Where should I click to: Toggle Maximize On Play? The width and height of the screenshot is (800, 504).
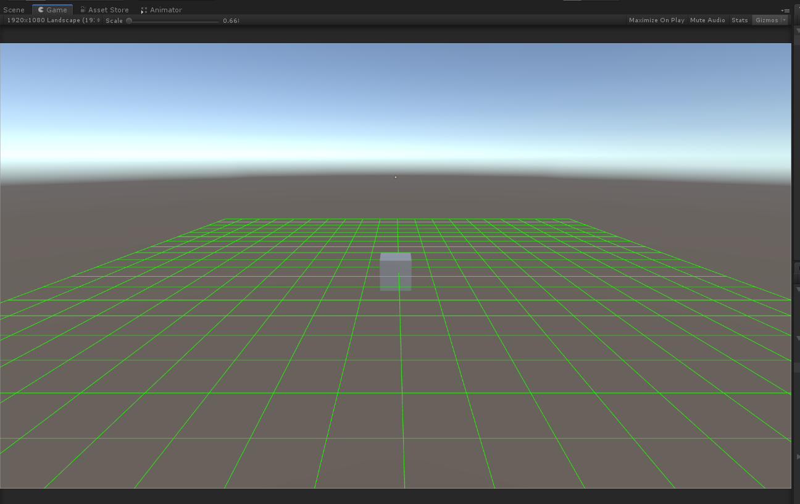pyautogui.click(x=656, y=20)
